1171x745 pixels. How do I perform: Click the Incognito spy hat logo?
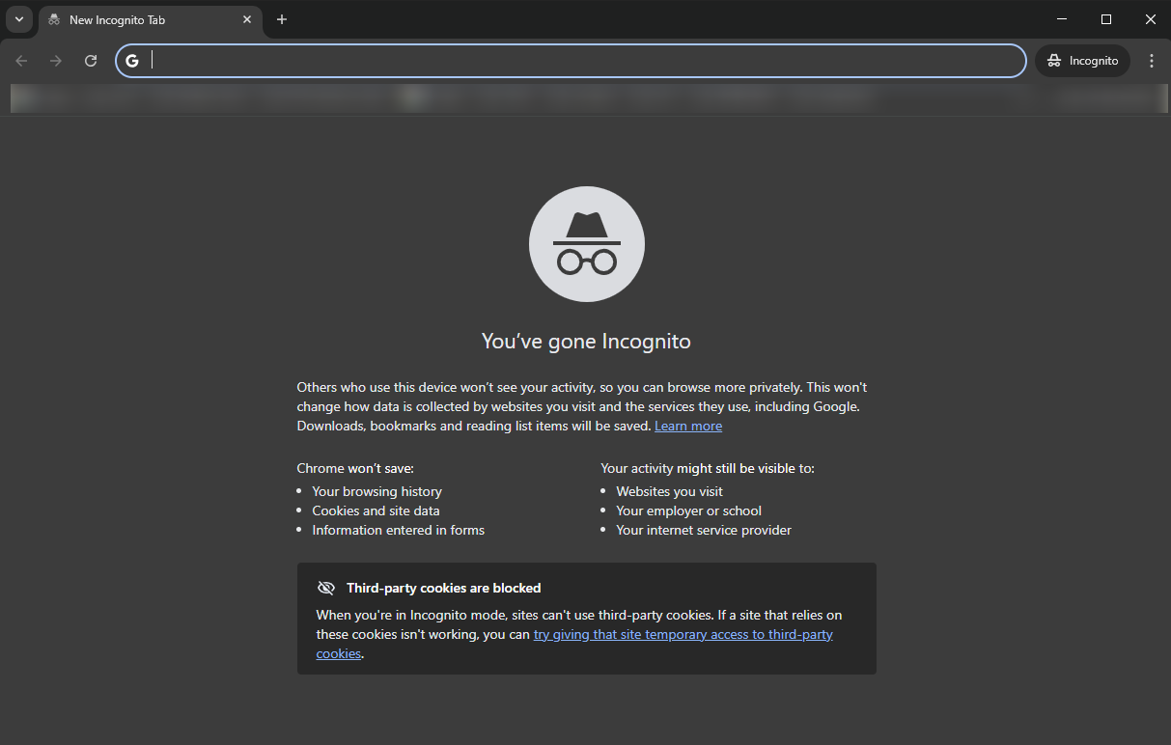[586, 243]
